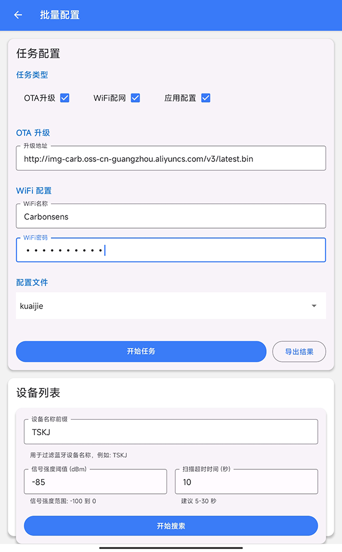Select the kuaijie config file entry

(x=171, y=306)
